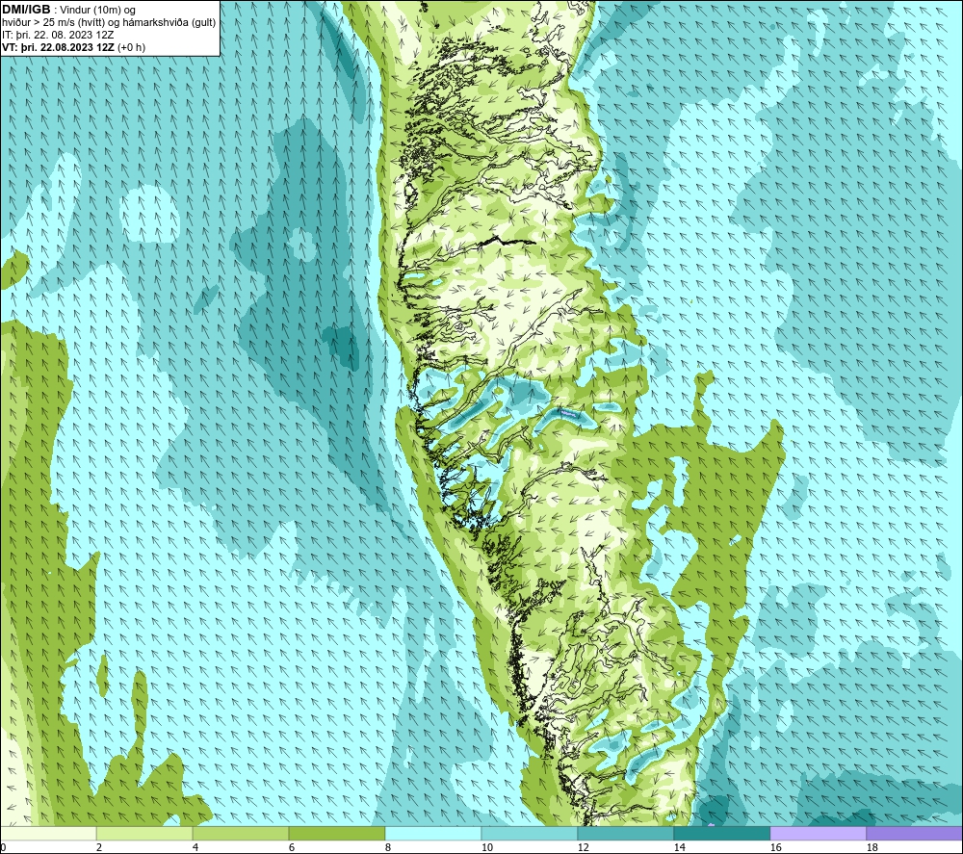Click the "IT: þri. 22. 08. 2023 12Z" line
This screenshot has width=963, height=854.
coord(58,35)
